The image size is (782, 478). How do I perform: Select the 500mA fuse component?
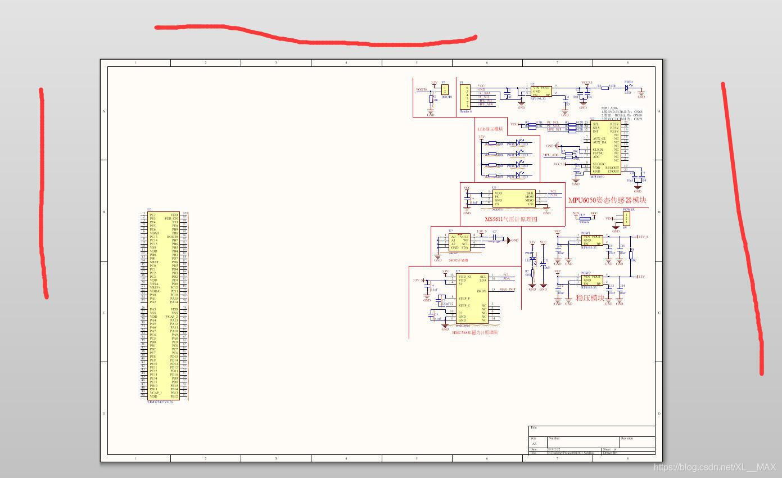(585, 219)
